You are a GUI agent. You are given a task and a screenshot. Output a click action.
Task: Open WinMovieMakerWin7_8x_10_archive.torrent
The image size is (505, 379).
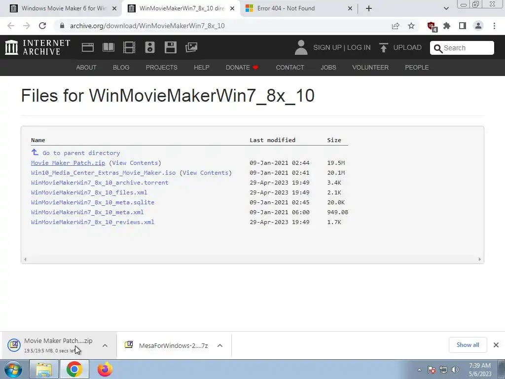point(100,183)
